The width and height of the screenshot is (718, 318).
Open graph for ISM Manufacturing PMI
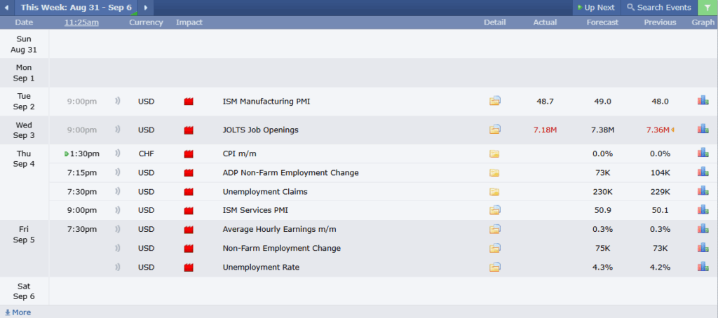pyautogui.click(x=703, y=101)
